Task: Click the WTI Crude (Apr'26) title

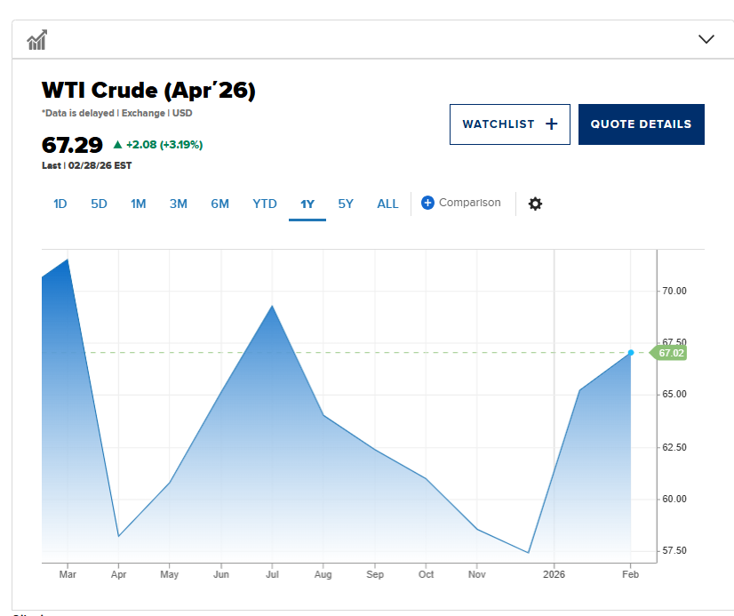Action: 148,90
